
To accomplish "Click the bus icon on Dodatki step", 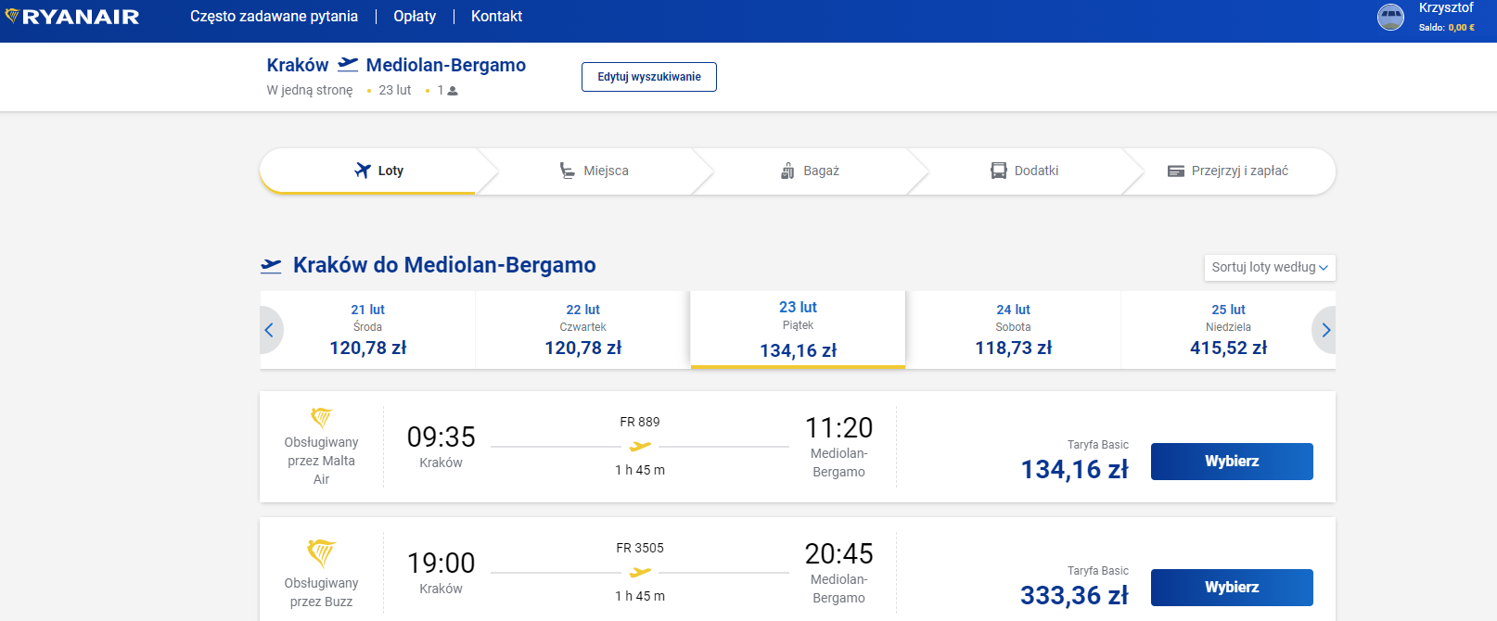I will click(999, 171).
